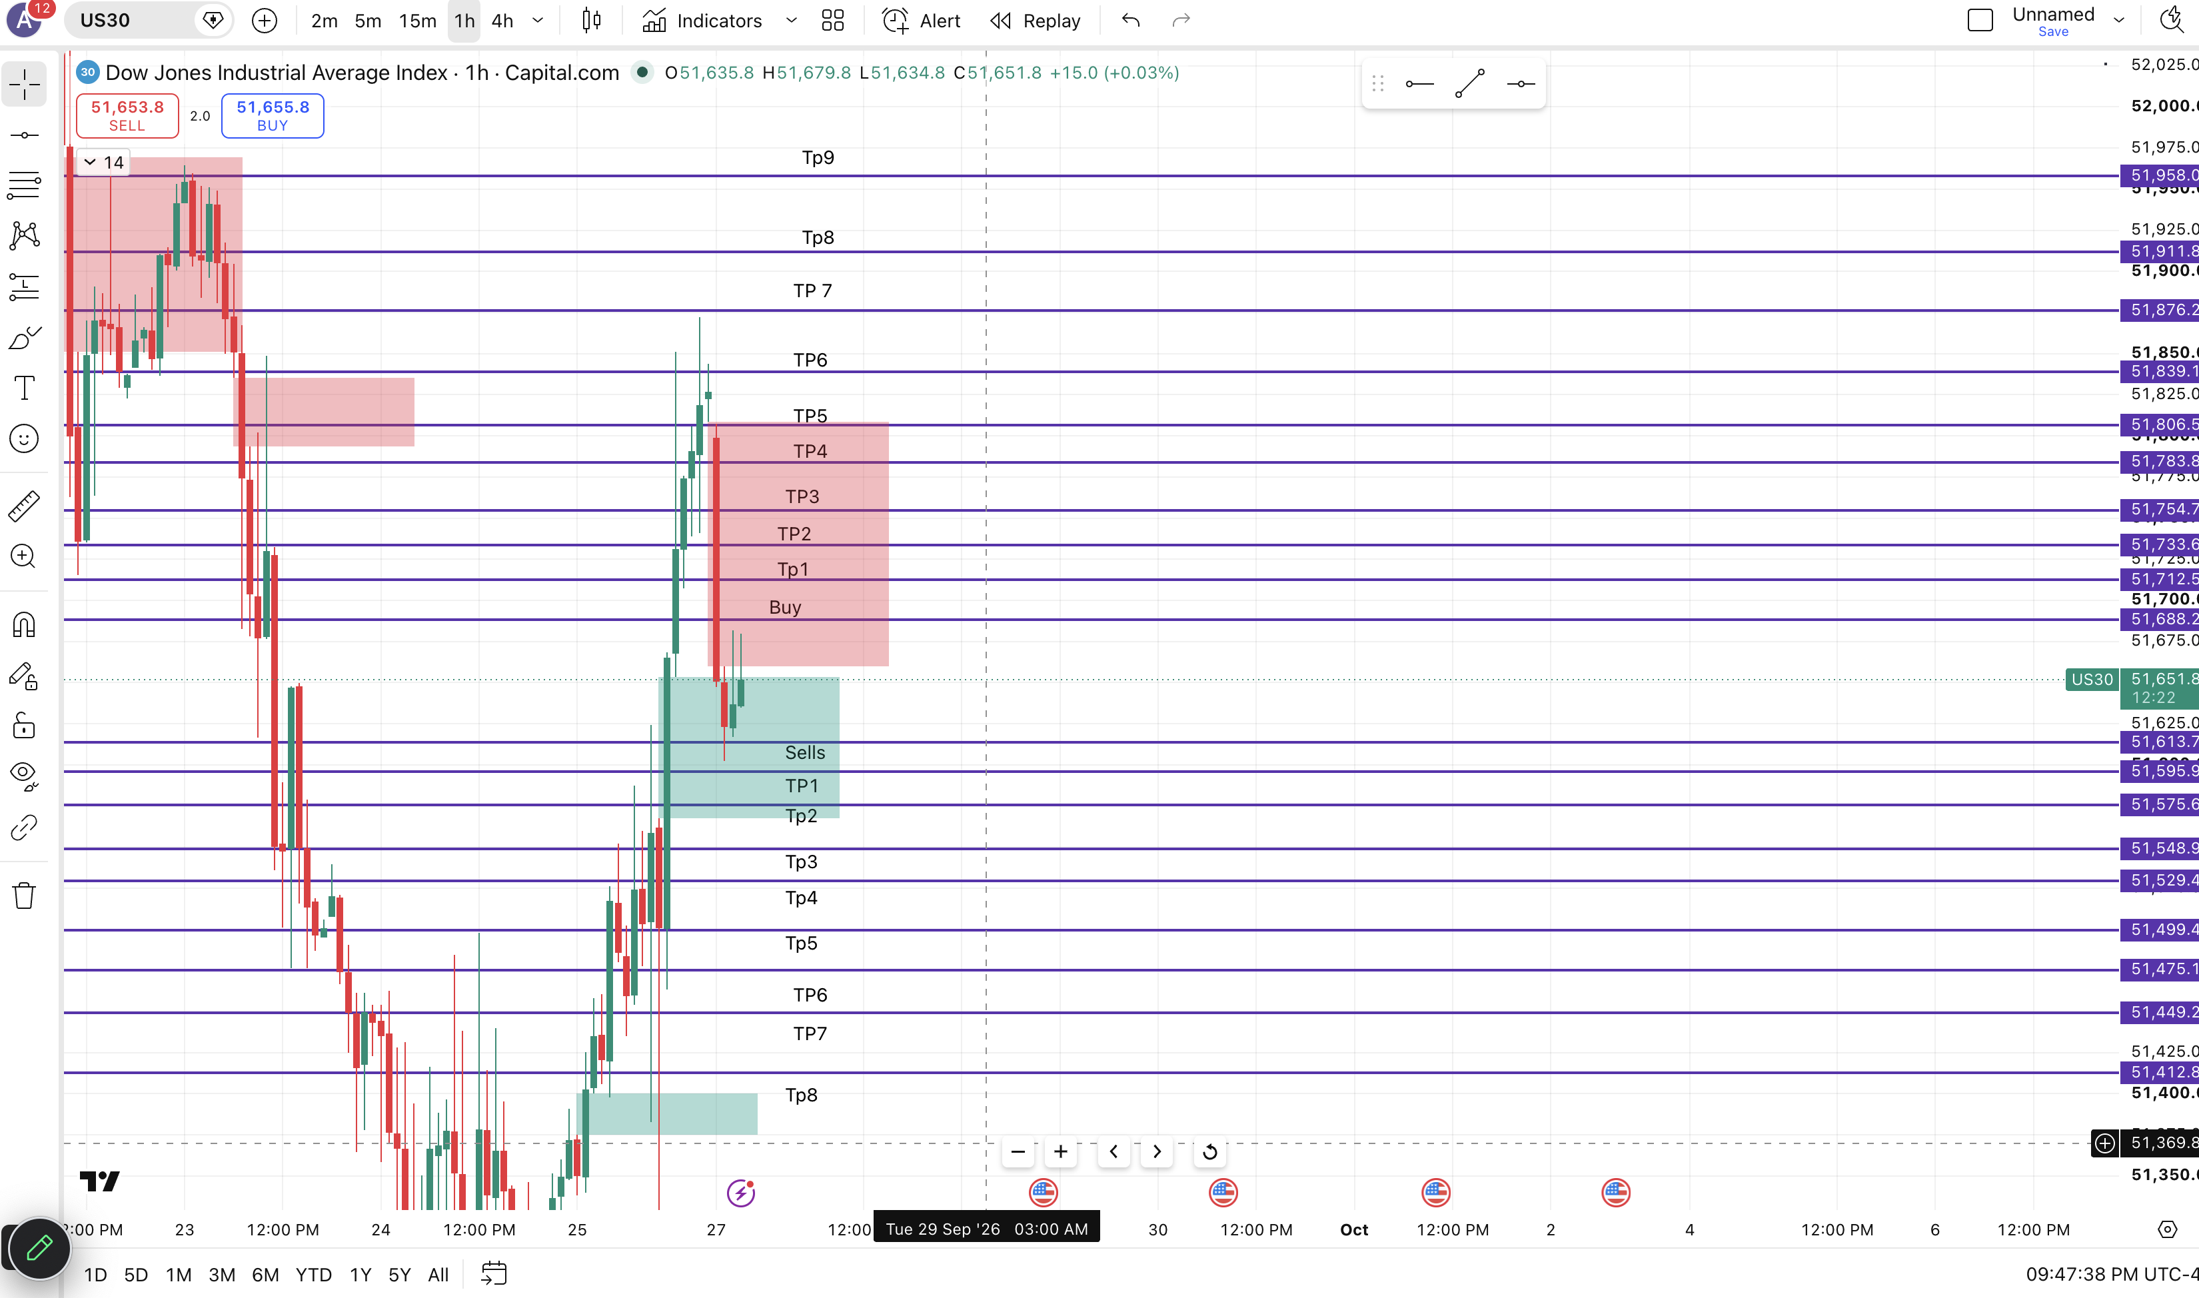Open the layout grid templates
The width and height of the screenshot is (2199, 1298).
tap(833, 21)
